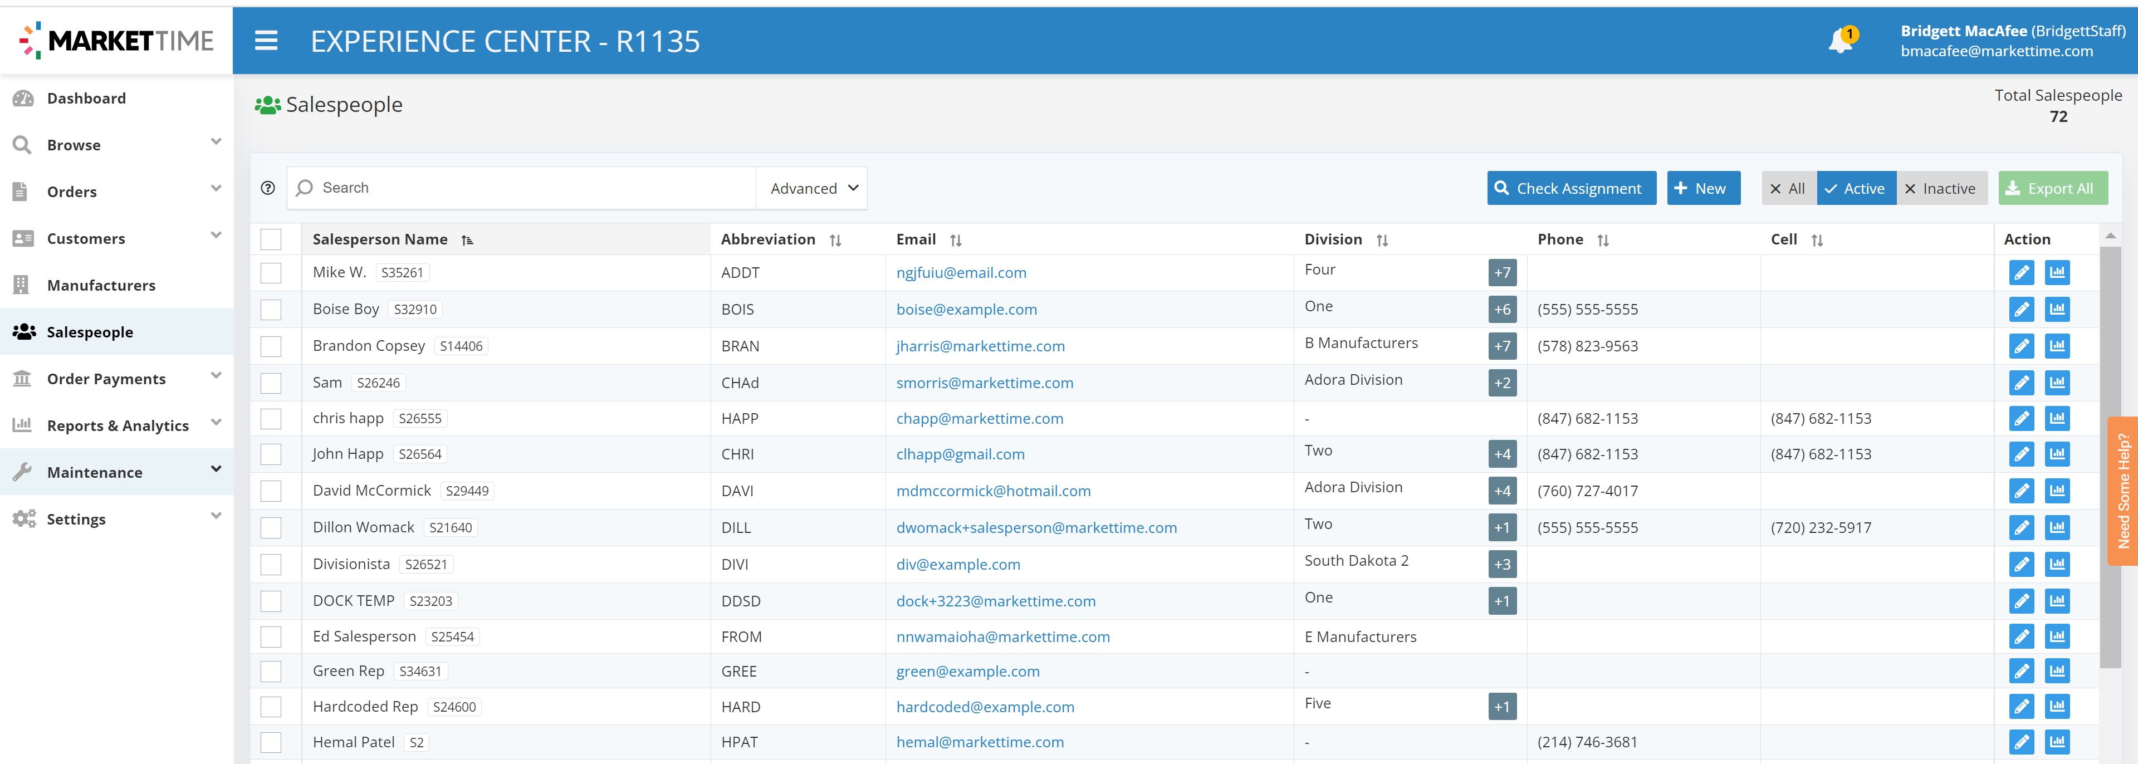Filter list to Inactive salespeople
This screenshot has height=764, width=2138.
pos(1940,188)
